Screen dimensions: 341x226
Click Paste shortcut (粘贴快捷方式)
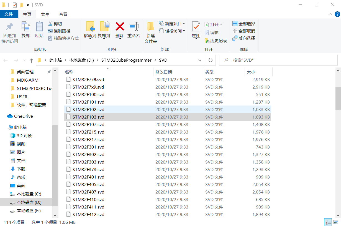click(63, 38)
